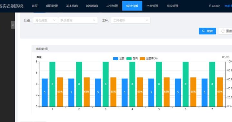
Task: Click orange 65% bar for day 3
Action: point(113,92)
